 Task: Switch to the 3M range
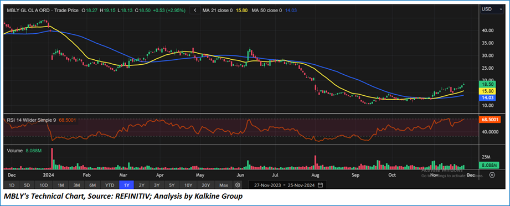pyautogui.click(x=76, y=185)
